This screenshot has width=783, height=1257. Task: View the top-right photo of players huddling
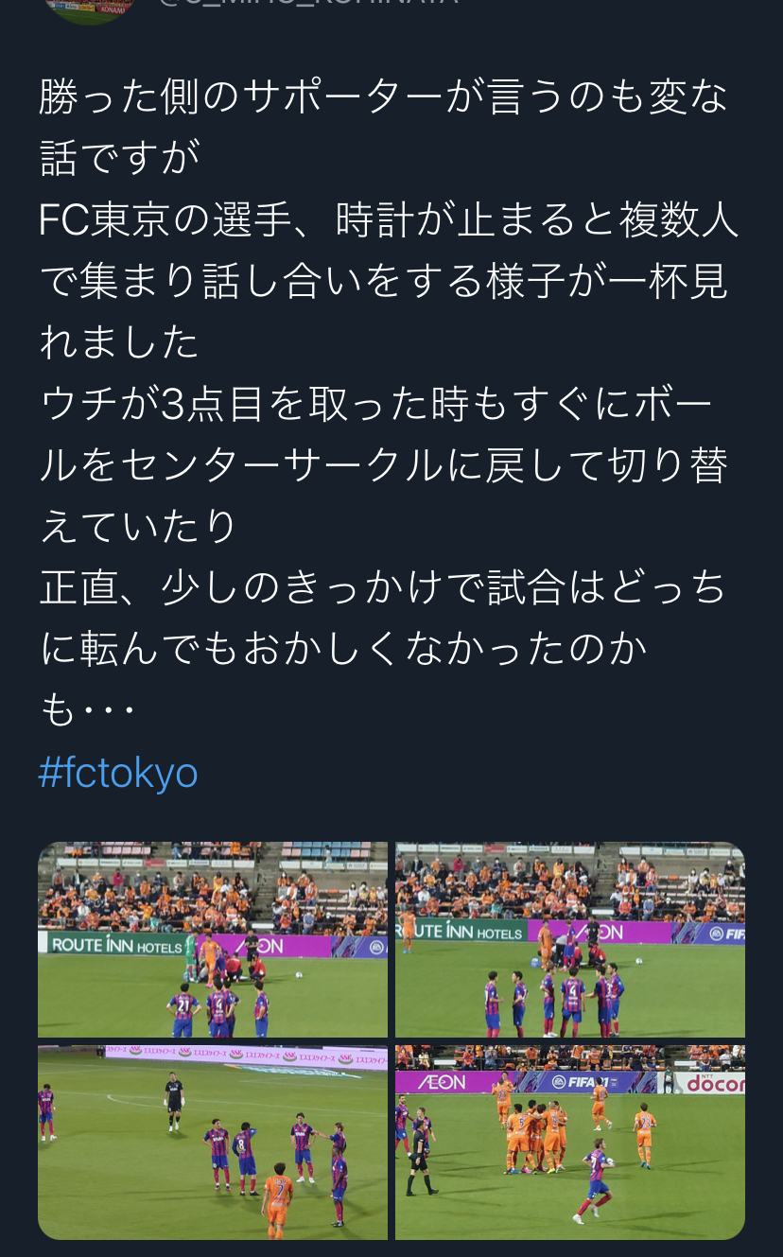pyautogui.click(x=570, y=939)
